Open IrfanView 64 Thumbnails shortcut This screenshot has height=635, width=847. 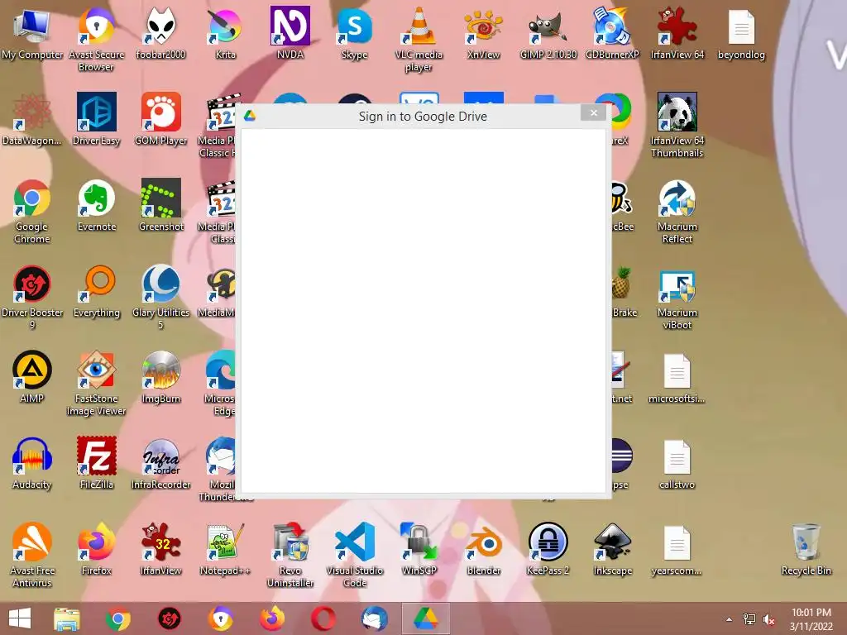click(x=677, y=126)
